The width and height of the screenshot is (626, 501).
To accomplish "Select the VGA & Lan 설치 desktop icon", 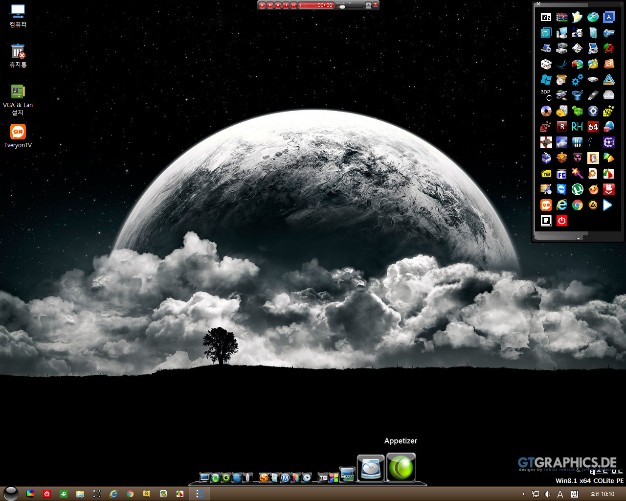I will coord(18,100).
